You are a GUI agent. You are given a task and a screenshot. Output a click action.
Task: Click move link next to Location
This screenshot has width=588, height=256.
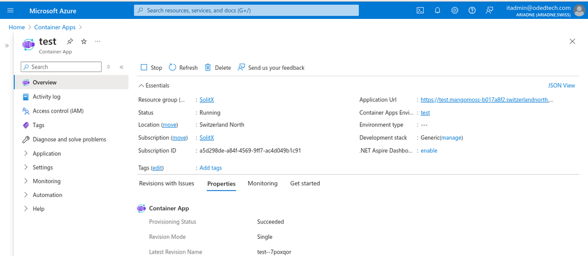(170, 125)
